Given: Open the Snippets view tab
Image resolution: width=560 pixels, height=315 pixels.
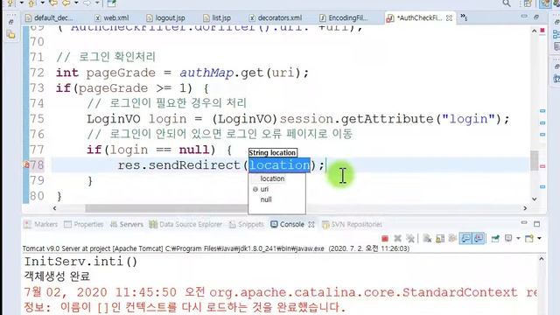Looking at the screenshot, I should [247, 224].
